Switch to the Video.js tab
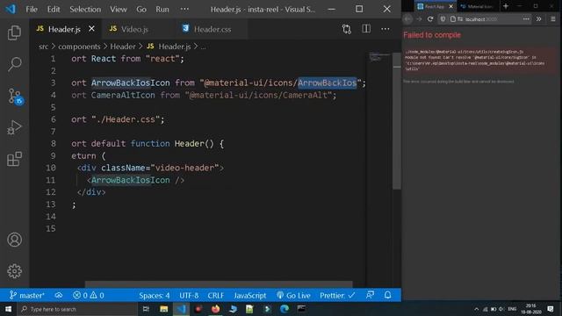The width and height of the screenshot is (562, 316). (x=134, y=29)
